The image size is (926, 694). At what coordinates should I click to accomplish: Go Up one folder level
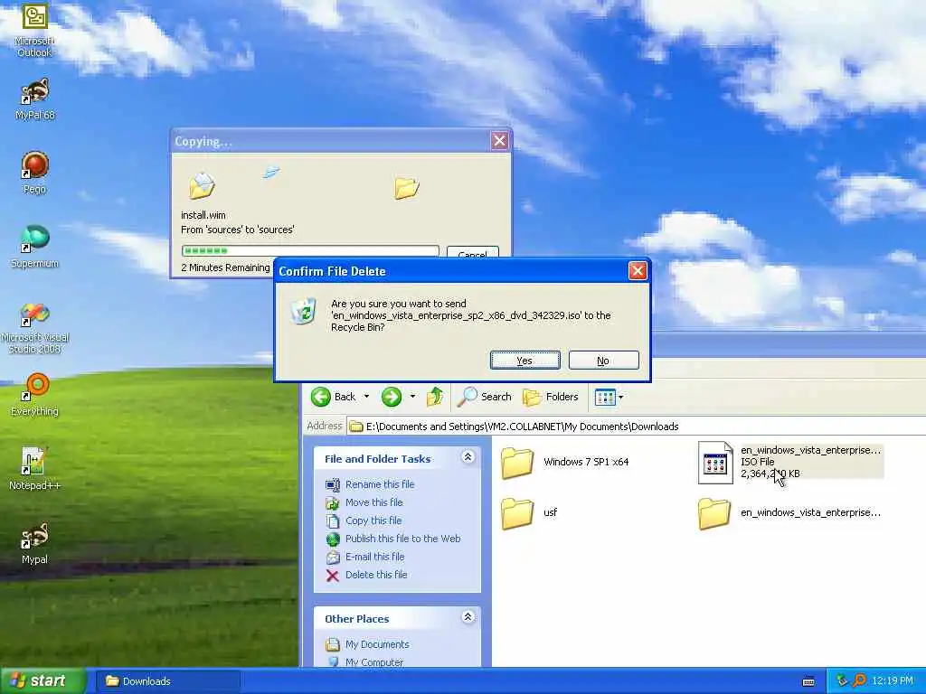(x=435, y=397)
